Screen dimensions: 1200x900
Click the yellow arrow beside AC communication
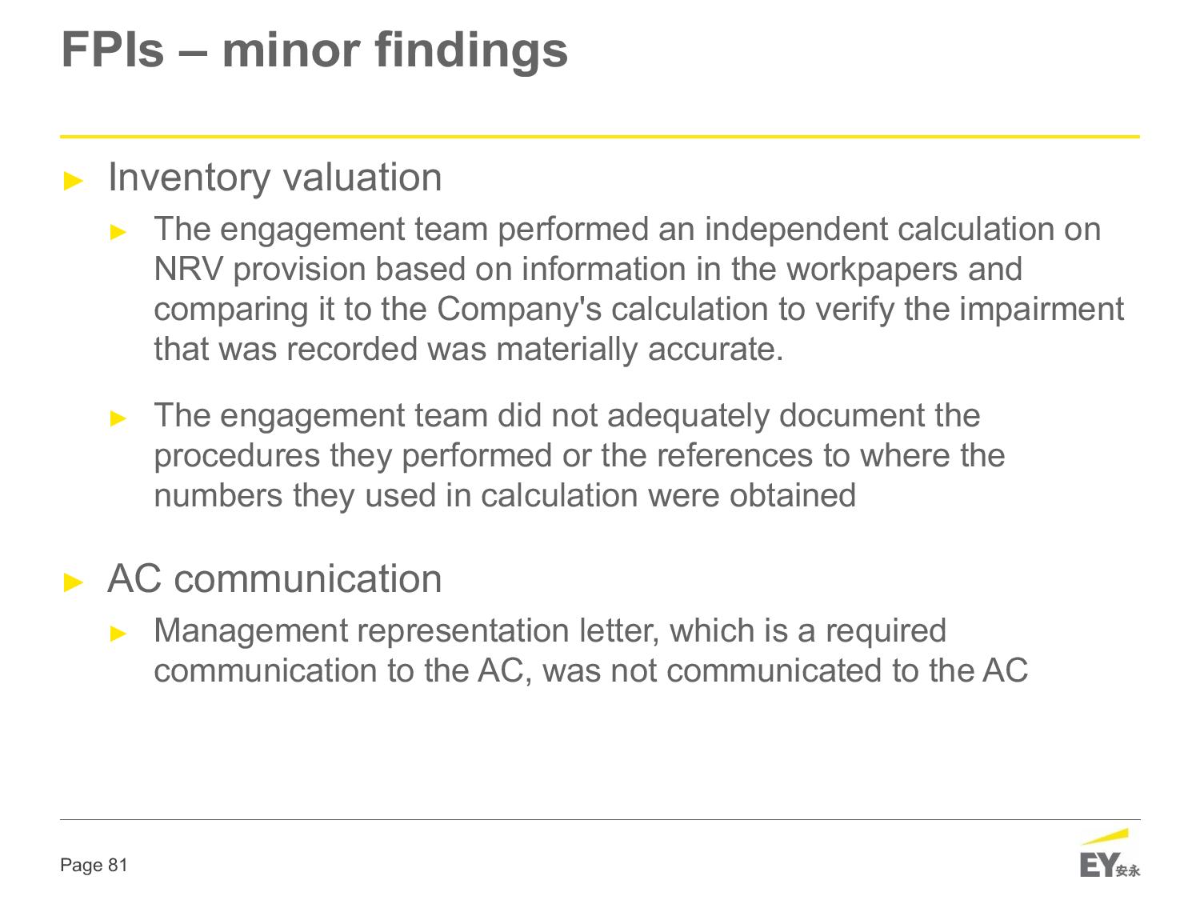(74, 582)
